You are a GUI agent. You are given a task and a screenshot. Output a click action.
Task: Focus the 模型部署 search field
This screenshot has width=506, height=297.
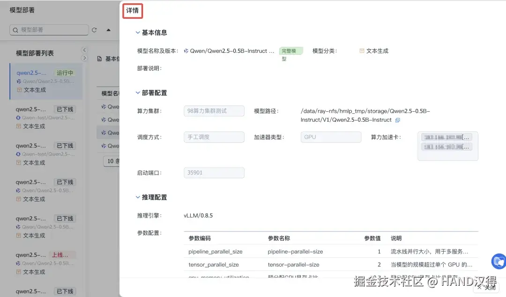(49, 30)
